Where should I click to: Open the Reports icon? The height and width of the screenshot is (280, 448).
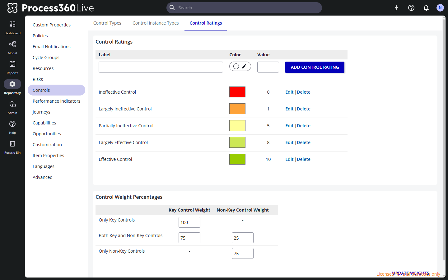(x=12, y=64)
